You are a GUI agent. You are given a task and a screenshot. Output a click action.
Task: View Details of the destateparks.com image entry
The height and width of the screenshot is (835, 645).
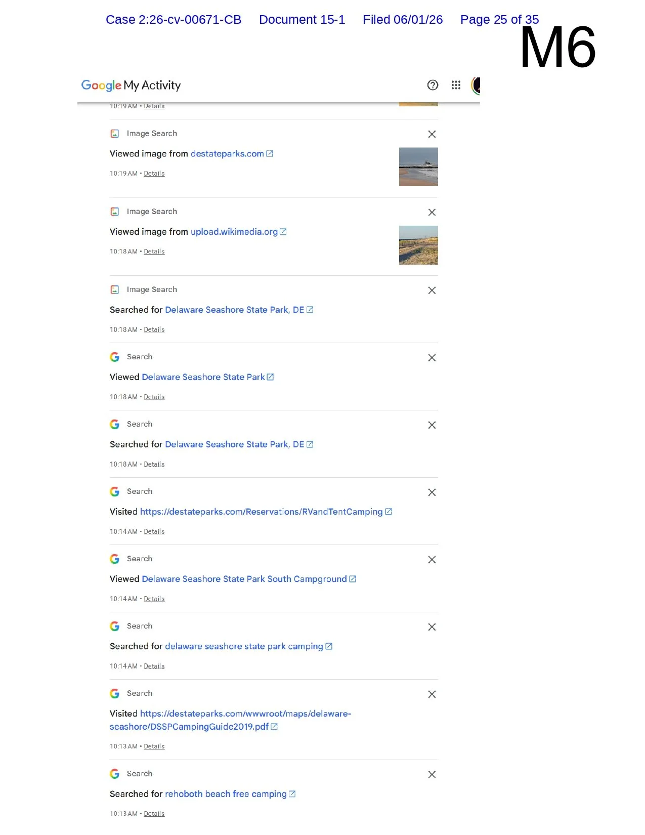(154, 173)
